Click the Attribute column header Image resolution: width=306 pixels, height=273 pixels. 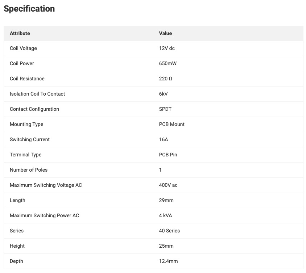pos(20,33)
